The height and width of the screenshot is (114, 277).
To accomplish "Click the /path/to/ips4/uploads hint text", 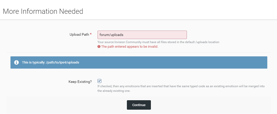I will click(63, 62).
